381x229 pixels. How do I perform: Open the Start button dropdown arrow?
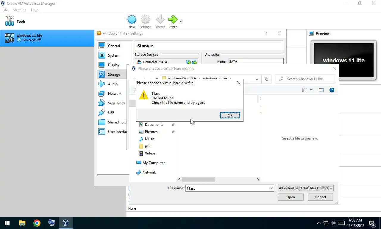[x=181, y=21]
